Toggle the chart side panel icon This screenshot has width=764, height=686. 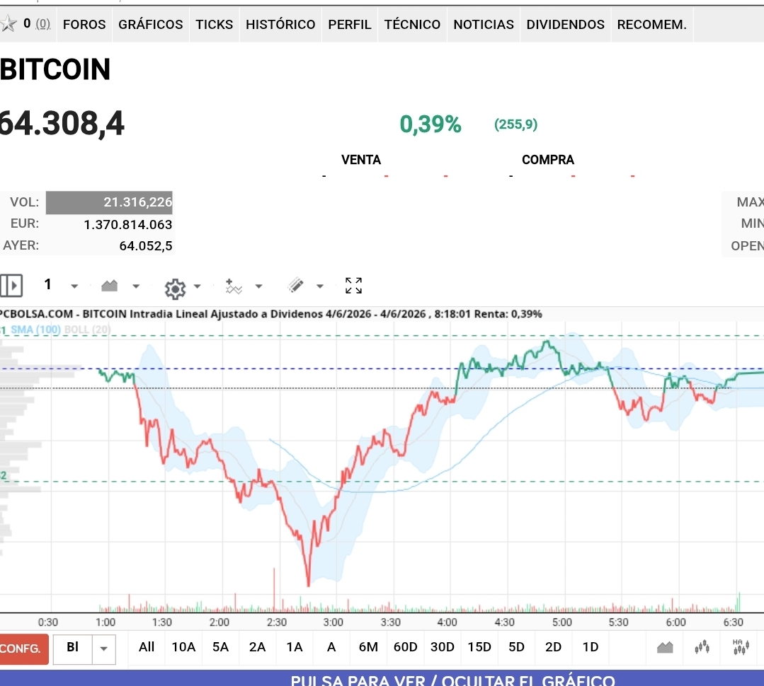(x=11, y=285)
